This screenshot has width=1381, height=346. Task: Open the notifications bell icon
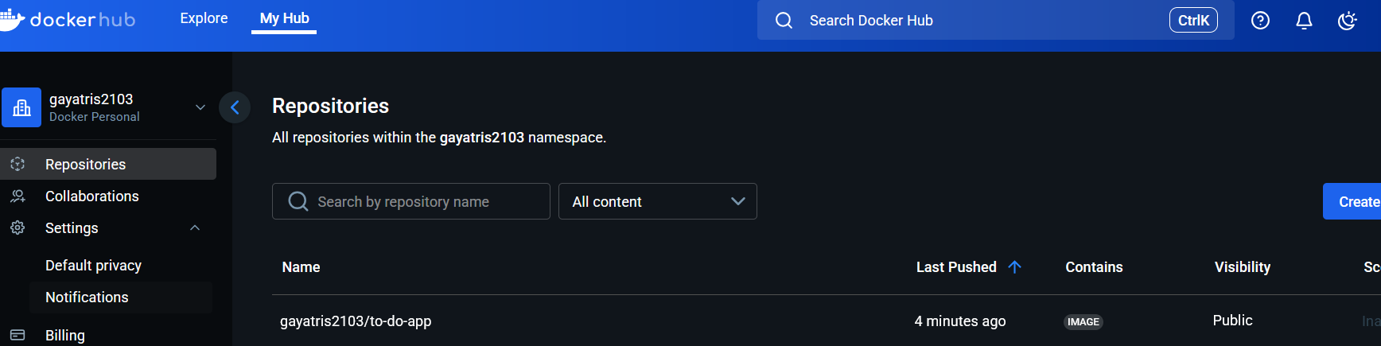(1304, 21)
